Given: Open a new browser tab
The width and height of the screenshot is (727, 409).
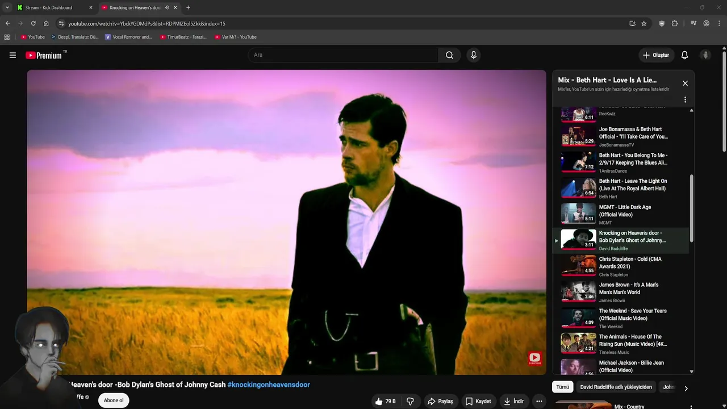Looking at the screenshot, I should (188, 7).
